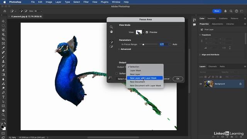Click the foreground color swatch
The height and width of the screenshot is (139, 247).
[2, 127]
